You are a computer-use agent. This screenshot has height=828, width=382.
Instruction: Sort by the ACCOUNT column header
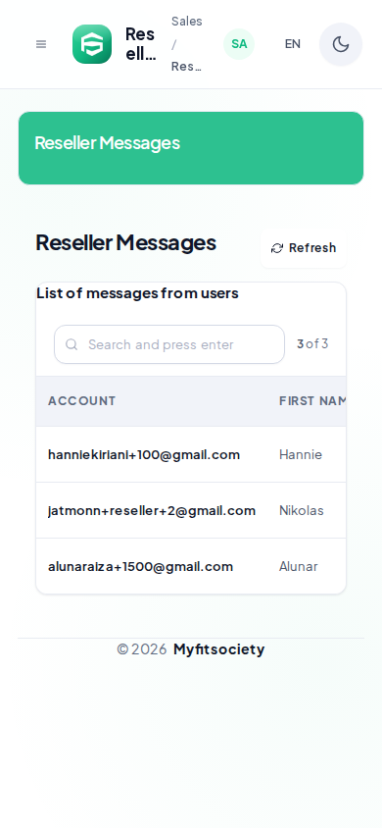tap(81, 401)
